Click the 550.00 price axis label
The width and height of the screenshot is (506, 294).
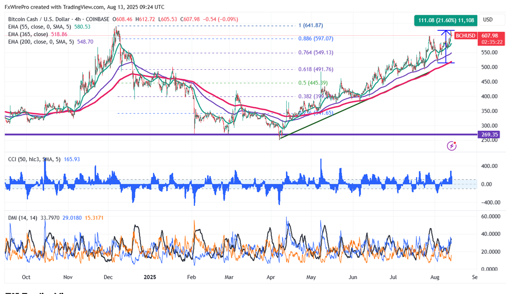click(489, 52)
